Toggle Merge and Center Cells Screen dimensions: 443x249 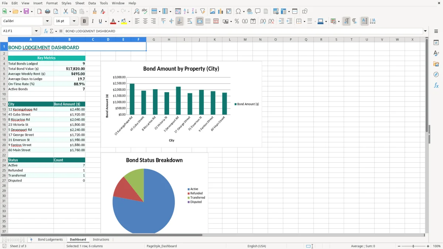(200, 21)
